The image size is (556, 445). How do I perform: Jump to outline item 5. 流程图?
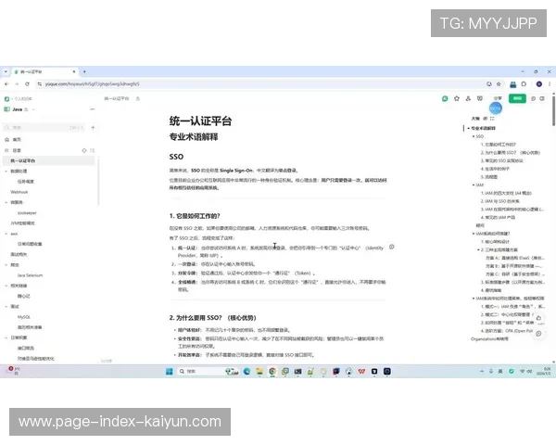pos(489,177)
